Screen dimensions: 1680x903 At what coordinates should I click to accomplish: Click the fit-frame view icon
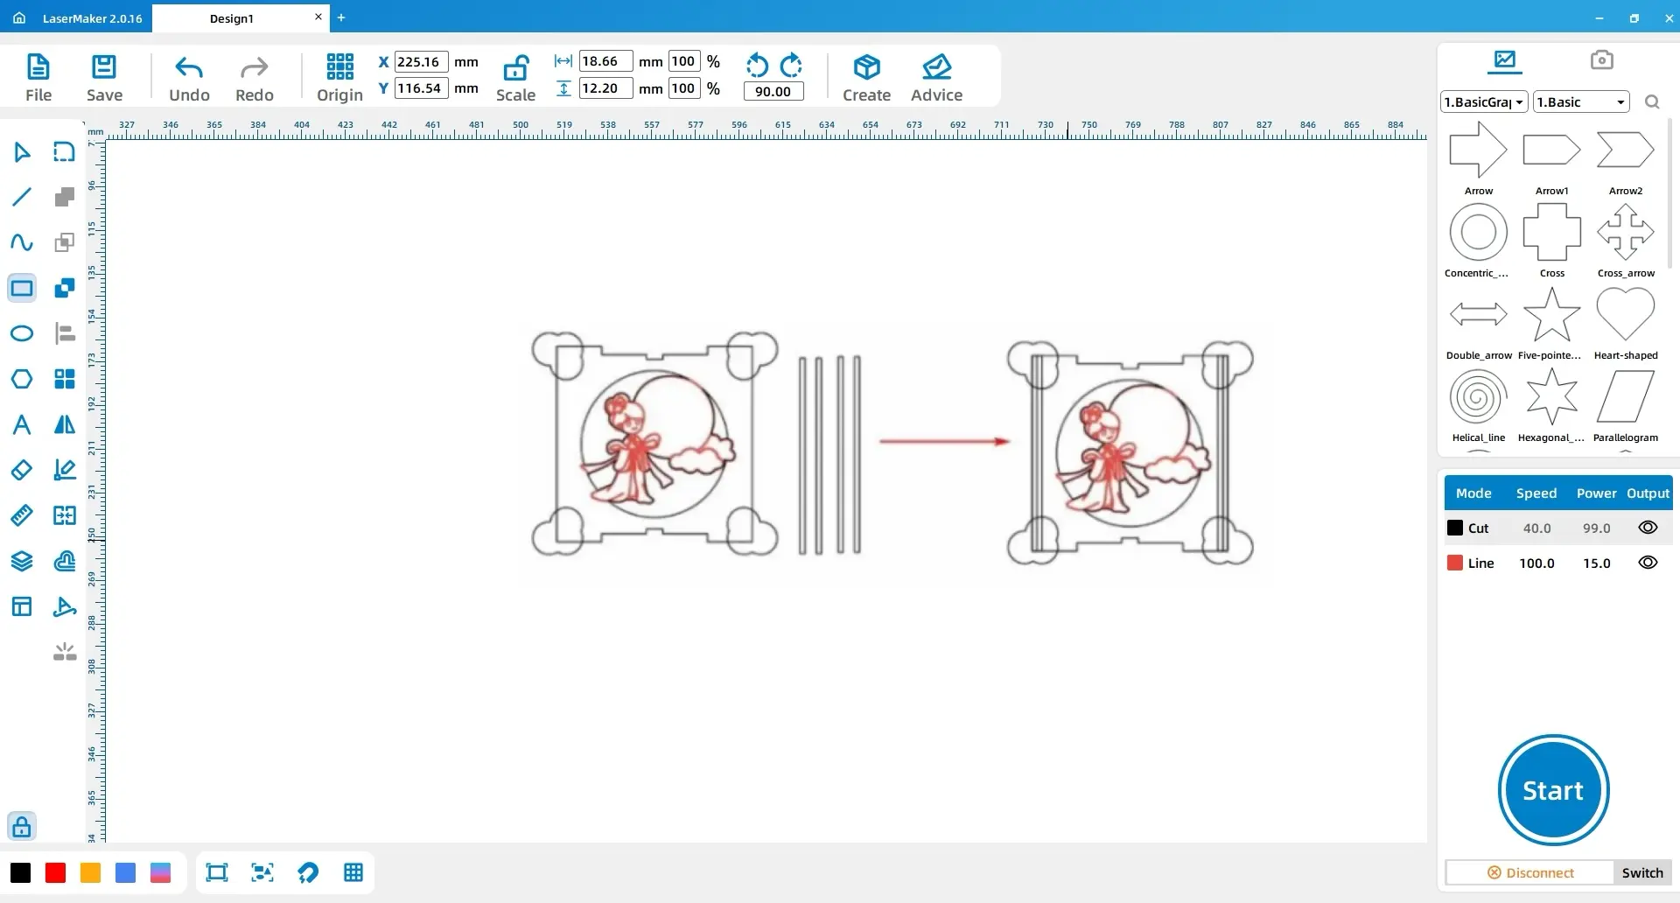tap(217, 872)
